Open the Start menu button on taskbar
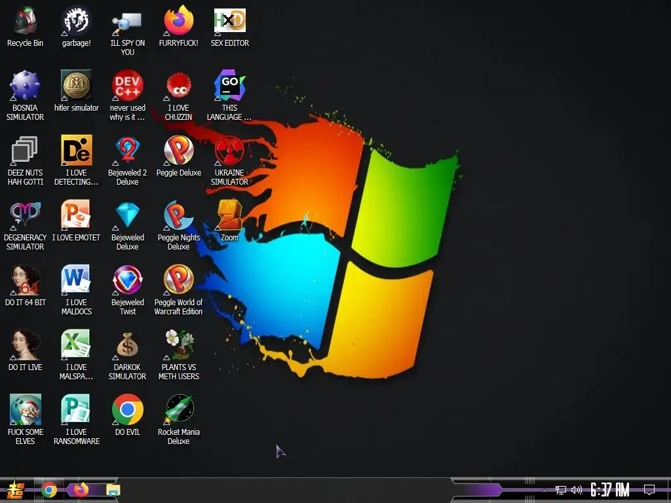 (16, 490)
